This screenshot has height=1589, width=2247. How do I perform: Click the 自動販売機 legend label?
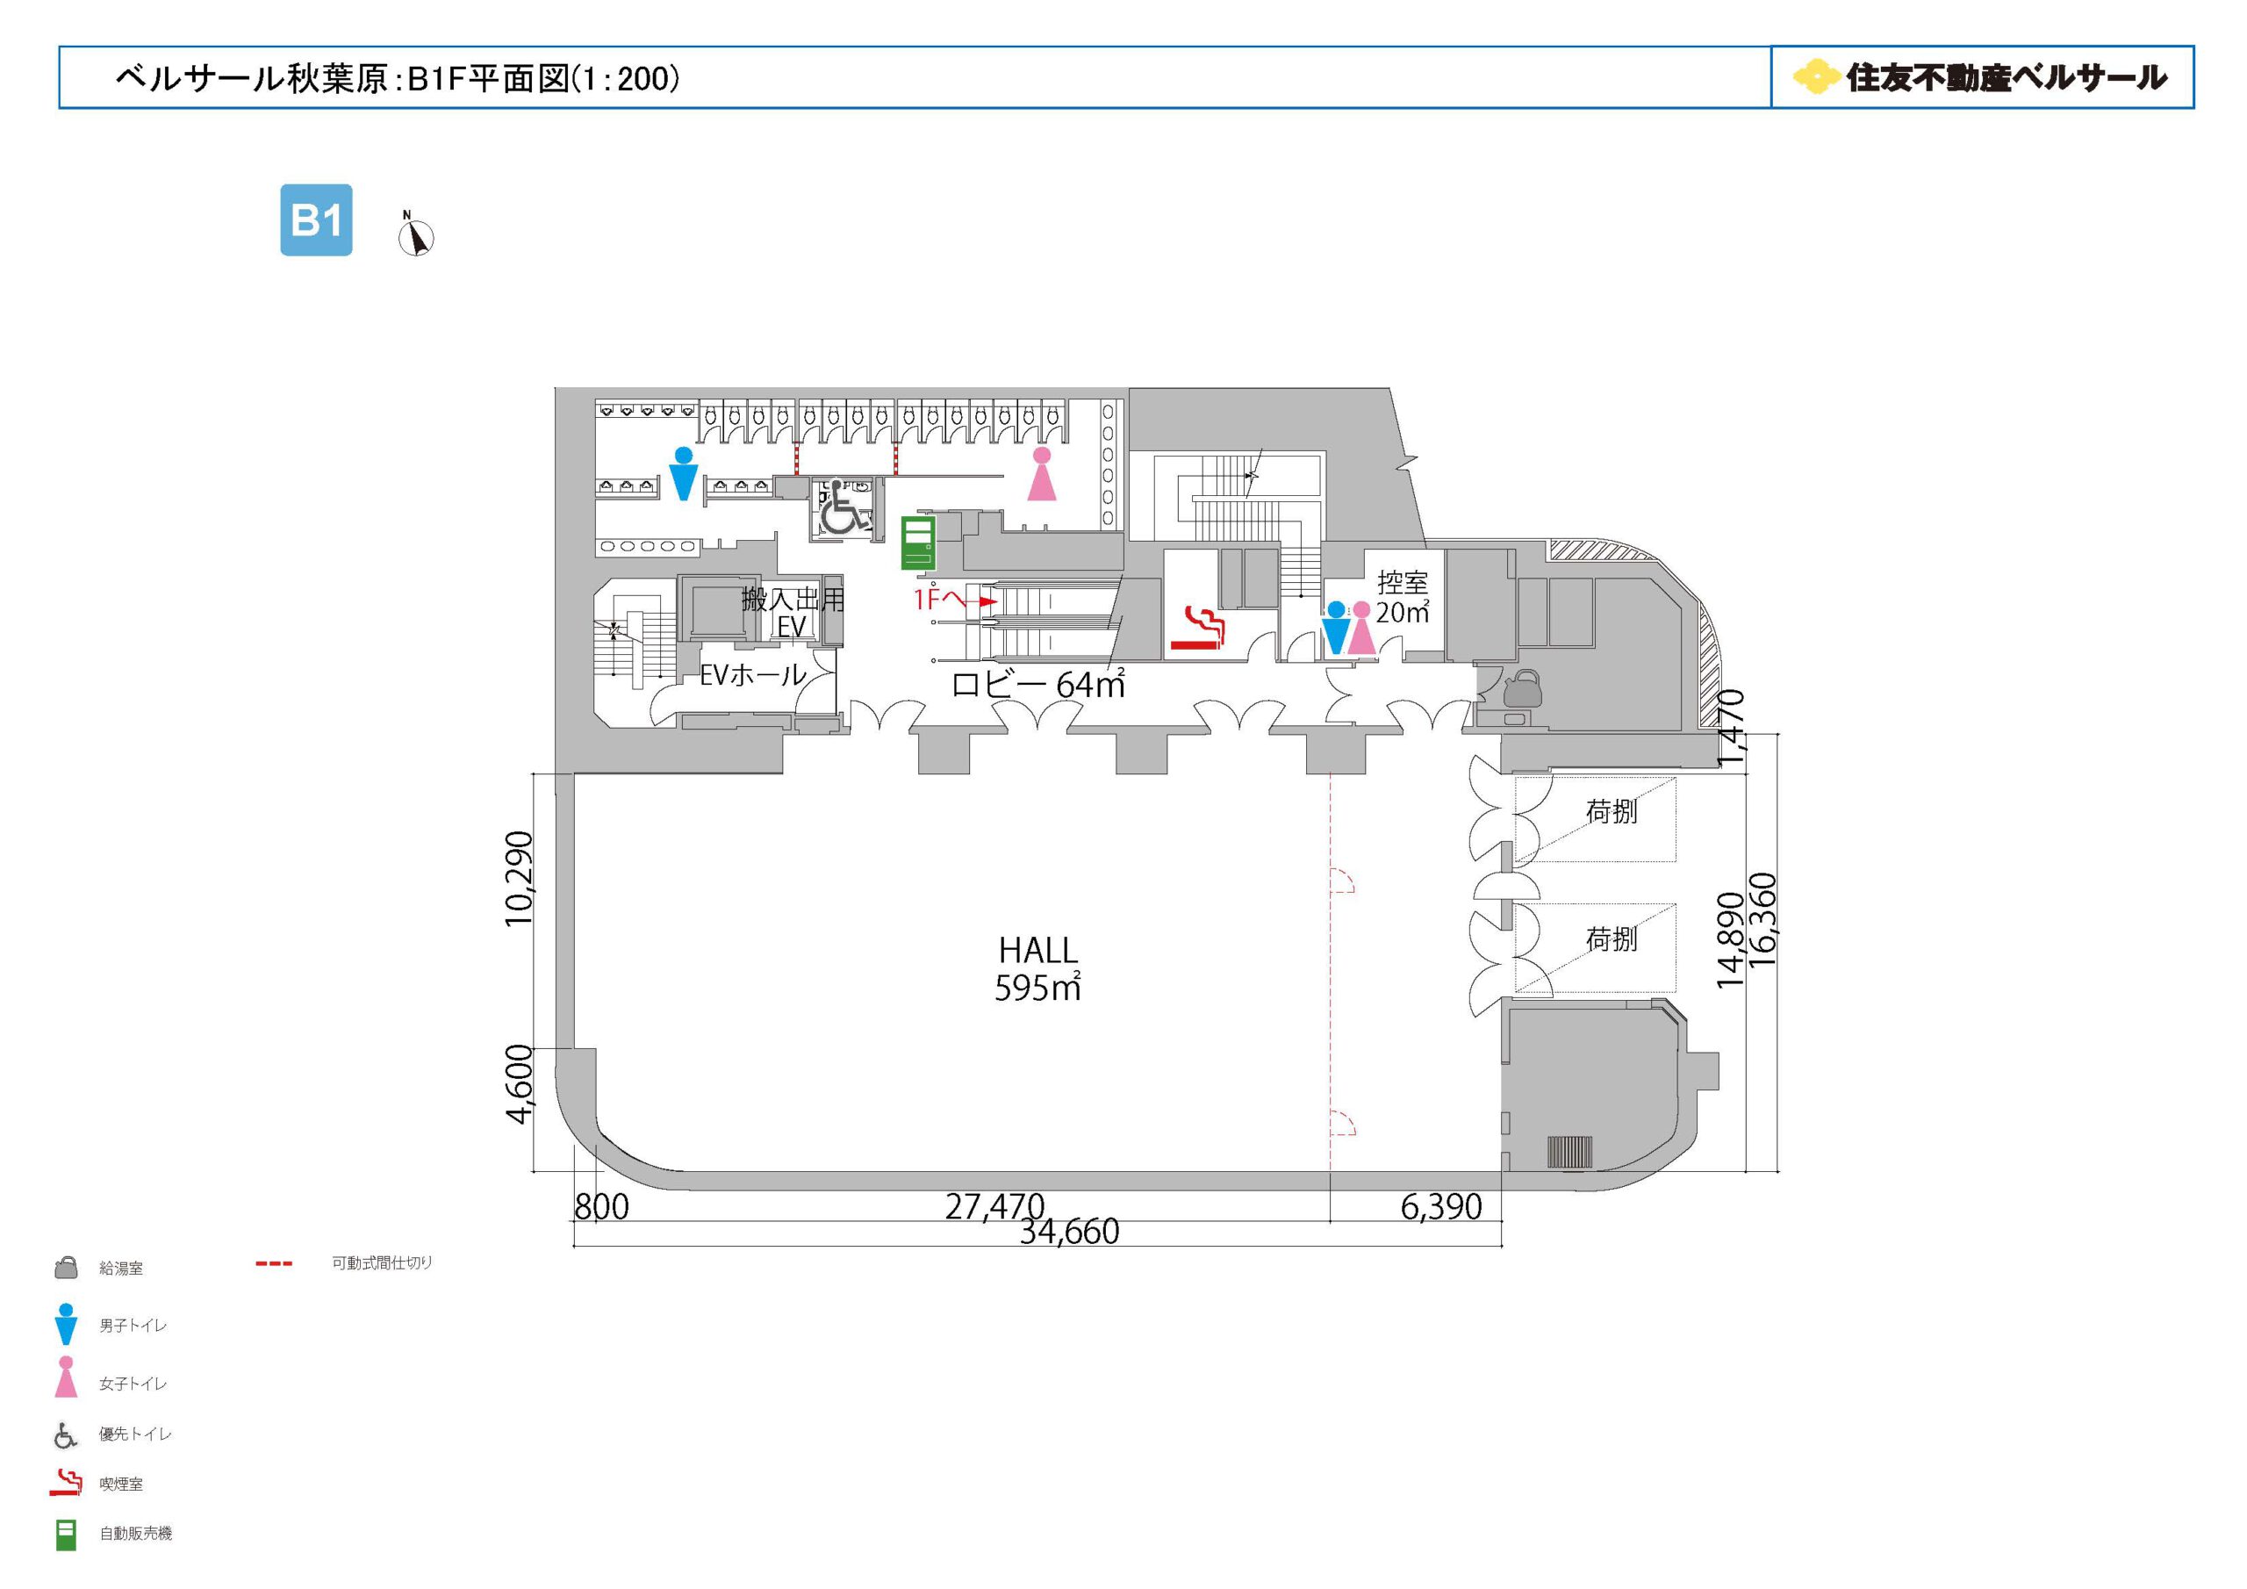[x=136, y=1533]
